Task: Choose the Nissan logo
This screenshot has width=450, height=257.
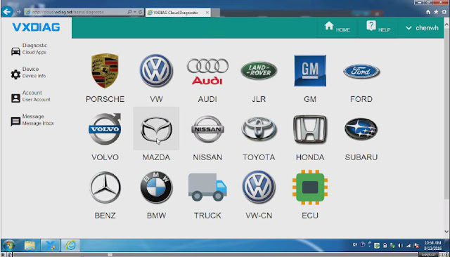Action: (207, 129)
